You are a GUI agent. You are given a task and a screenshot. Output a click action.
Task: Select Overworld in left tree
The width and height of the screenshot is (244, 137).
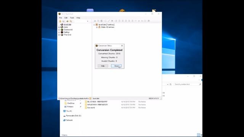pyautogui.click(x=68, y=30)
